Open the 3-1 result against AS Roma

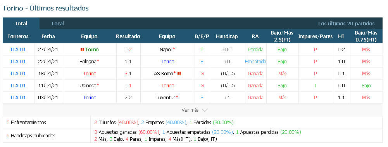(128, 74)
